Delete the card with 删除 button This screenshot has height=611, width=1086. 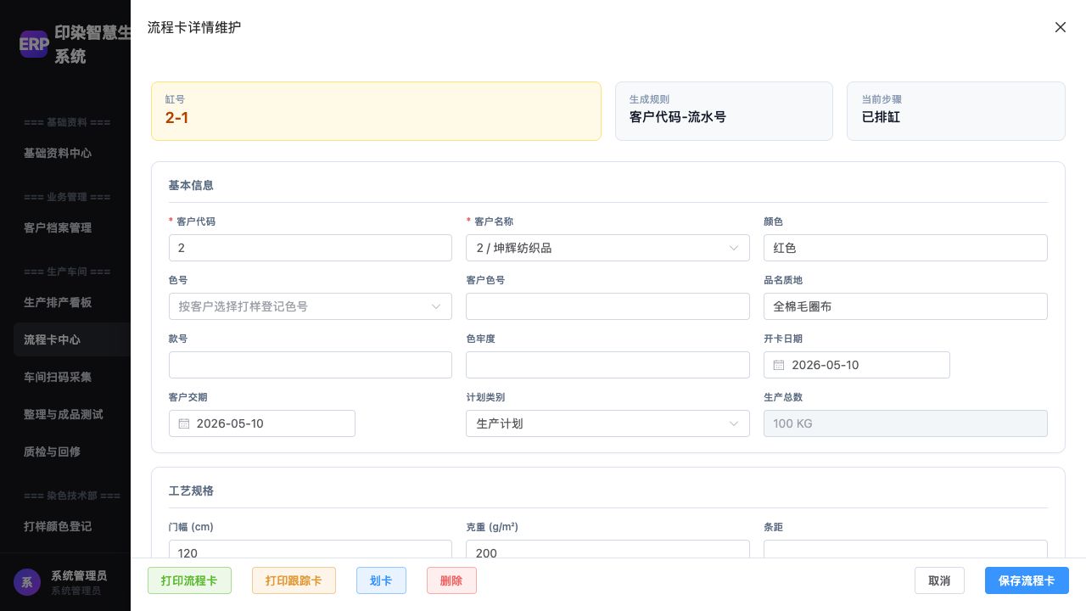pos(451,580)
